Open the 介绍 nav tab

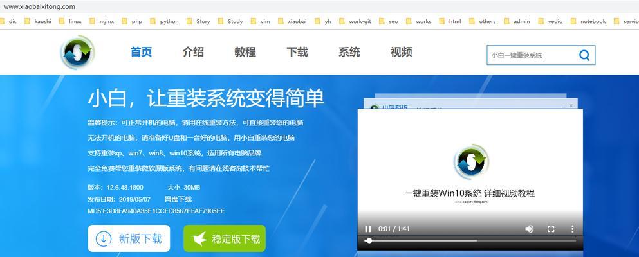[193, 52]
